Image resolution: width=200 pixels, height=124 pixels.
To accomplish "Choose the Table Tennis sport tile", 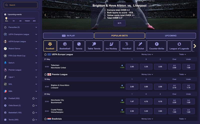I will [94, 46].
